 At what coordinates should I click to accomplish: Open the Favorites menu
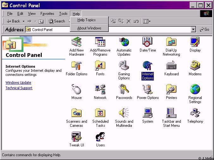coord(47,14)
